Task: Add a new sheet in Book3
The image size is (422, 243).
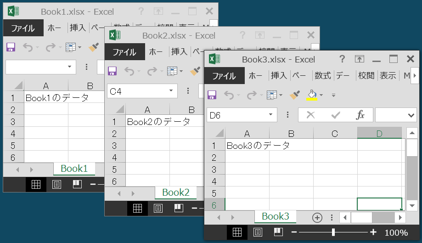Action: 317,217
